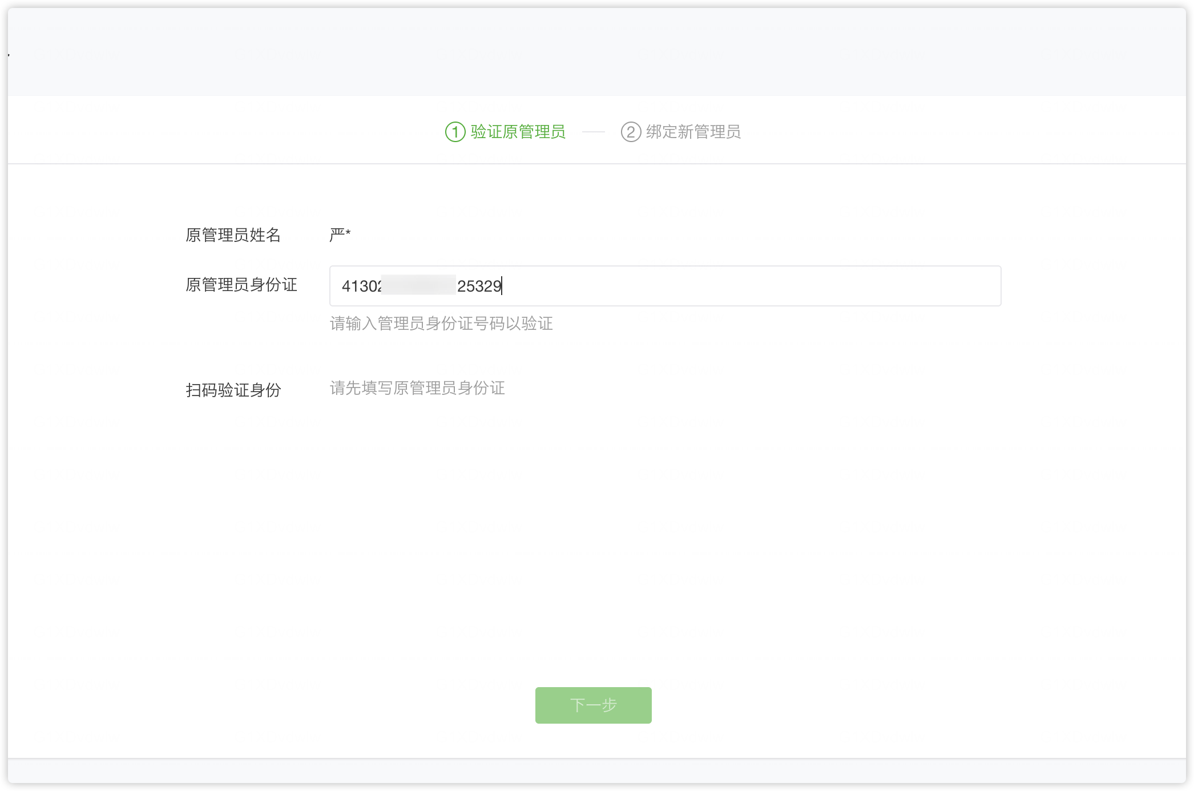The width and height of the screenshot is (1194, 791).
Task: Click the 扫码验证身份 label
Action: pyautogui.click(x=233, y=390)
